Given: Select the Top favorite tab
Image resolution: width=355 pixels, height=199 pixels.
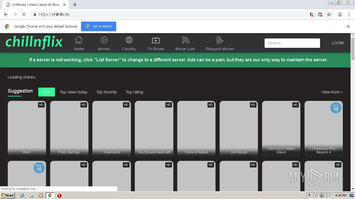Looking at the screenshot, I should [x=106, y=92].
